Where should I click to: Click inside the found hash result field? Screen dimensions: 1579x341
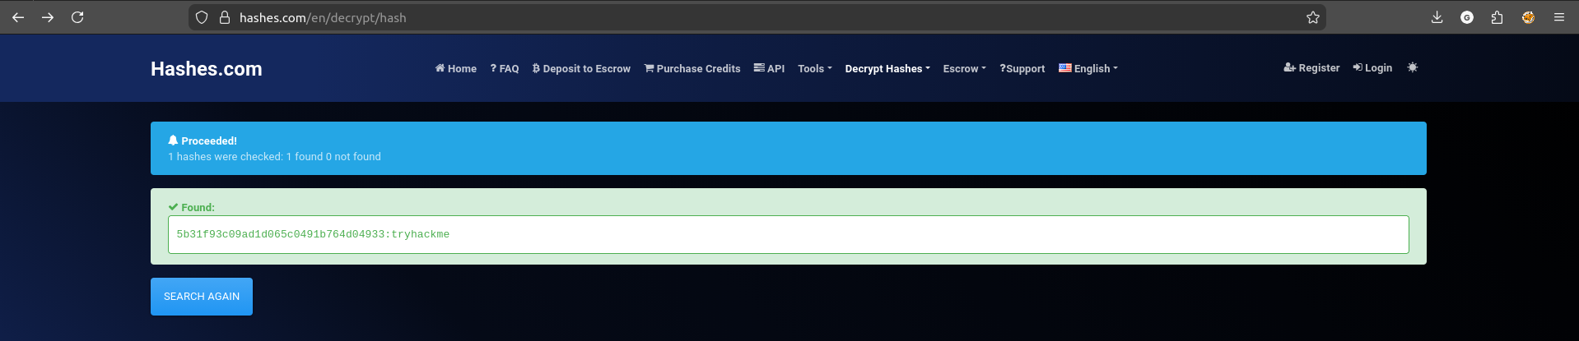[788, 235]
